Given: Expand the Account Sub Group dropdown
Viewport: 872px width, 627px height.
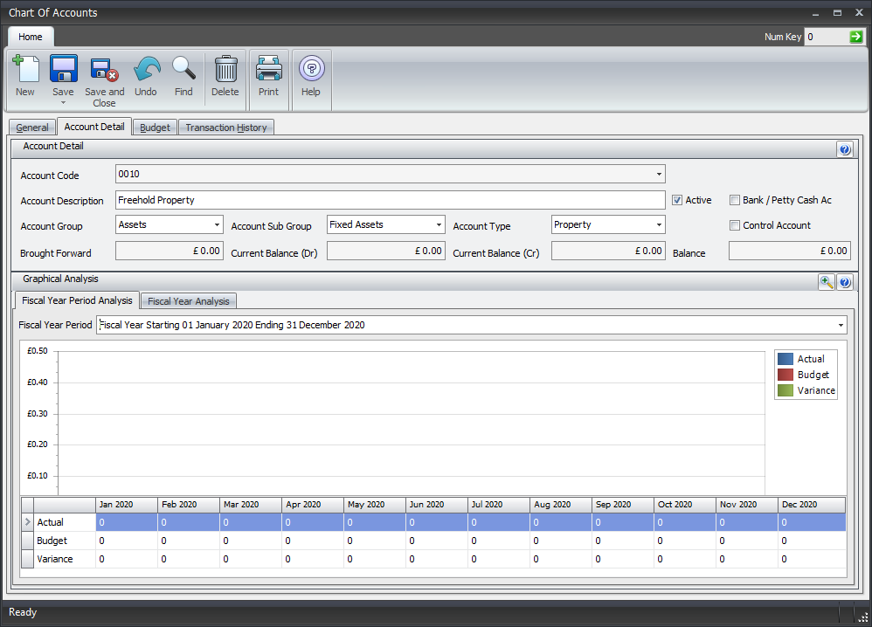Looking at the screenshot, I should [438, 224].
